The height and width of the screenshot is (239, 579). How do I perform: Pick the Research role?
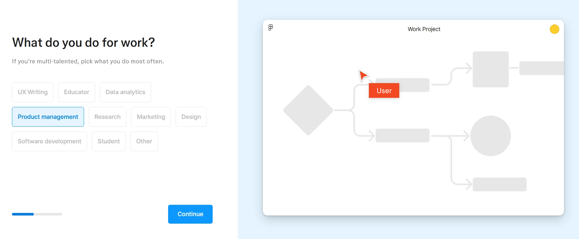tap(108, 117)
